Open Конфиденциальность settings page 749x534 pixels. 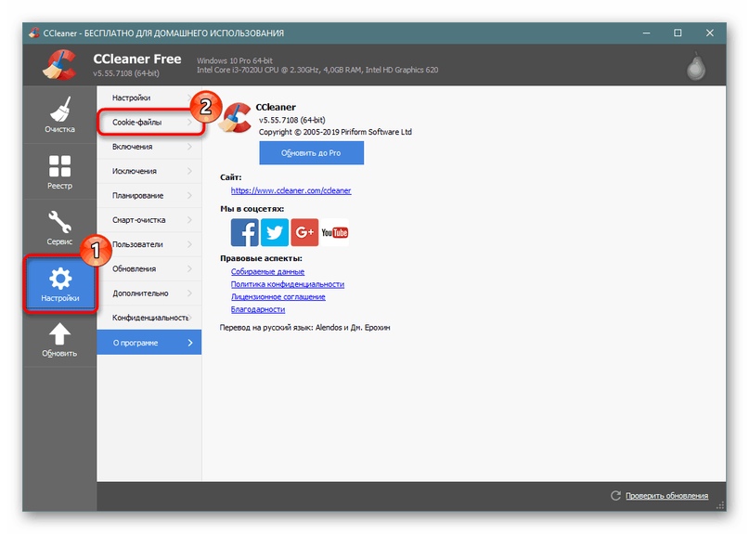[x=149, y=317]
